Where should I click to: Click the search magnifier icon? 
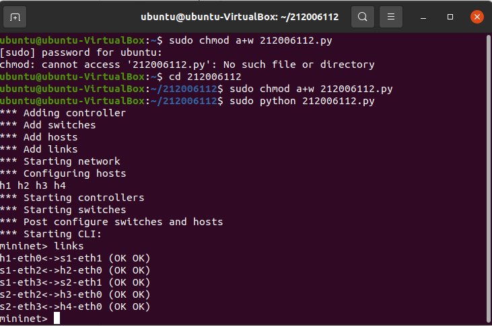(x=362, y=16)
